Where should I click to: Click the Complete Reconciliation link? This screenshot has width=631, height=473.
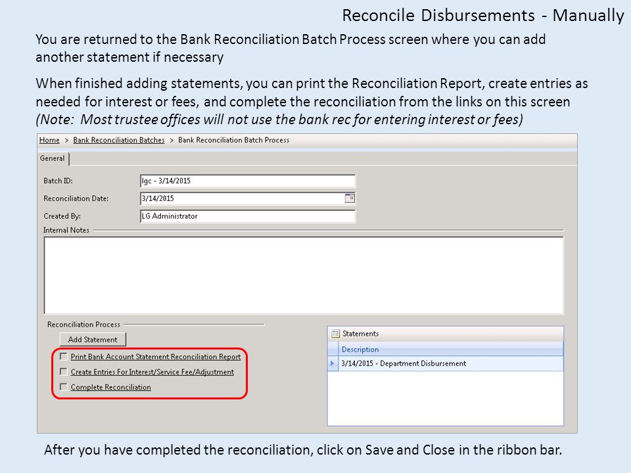[110, 388]
